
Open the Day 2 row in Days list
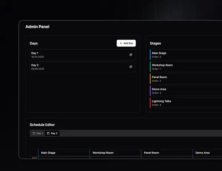coord(83,67)
